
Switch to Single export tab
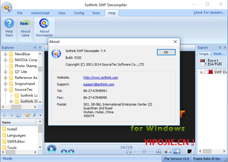pyautogui.click(x=205, y=54)
